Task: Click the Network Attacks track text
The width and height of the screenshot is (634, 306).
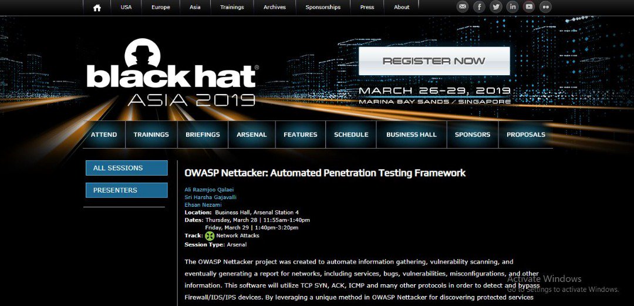Action: tap(238, 236)
